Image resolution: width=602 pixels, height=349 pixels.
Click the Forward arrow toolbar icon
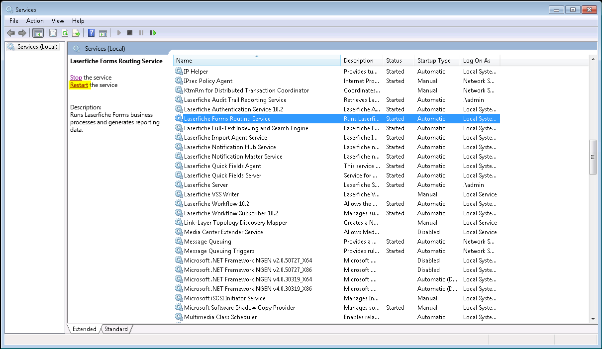click(x=22, y=33)
